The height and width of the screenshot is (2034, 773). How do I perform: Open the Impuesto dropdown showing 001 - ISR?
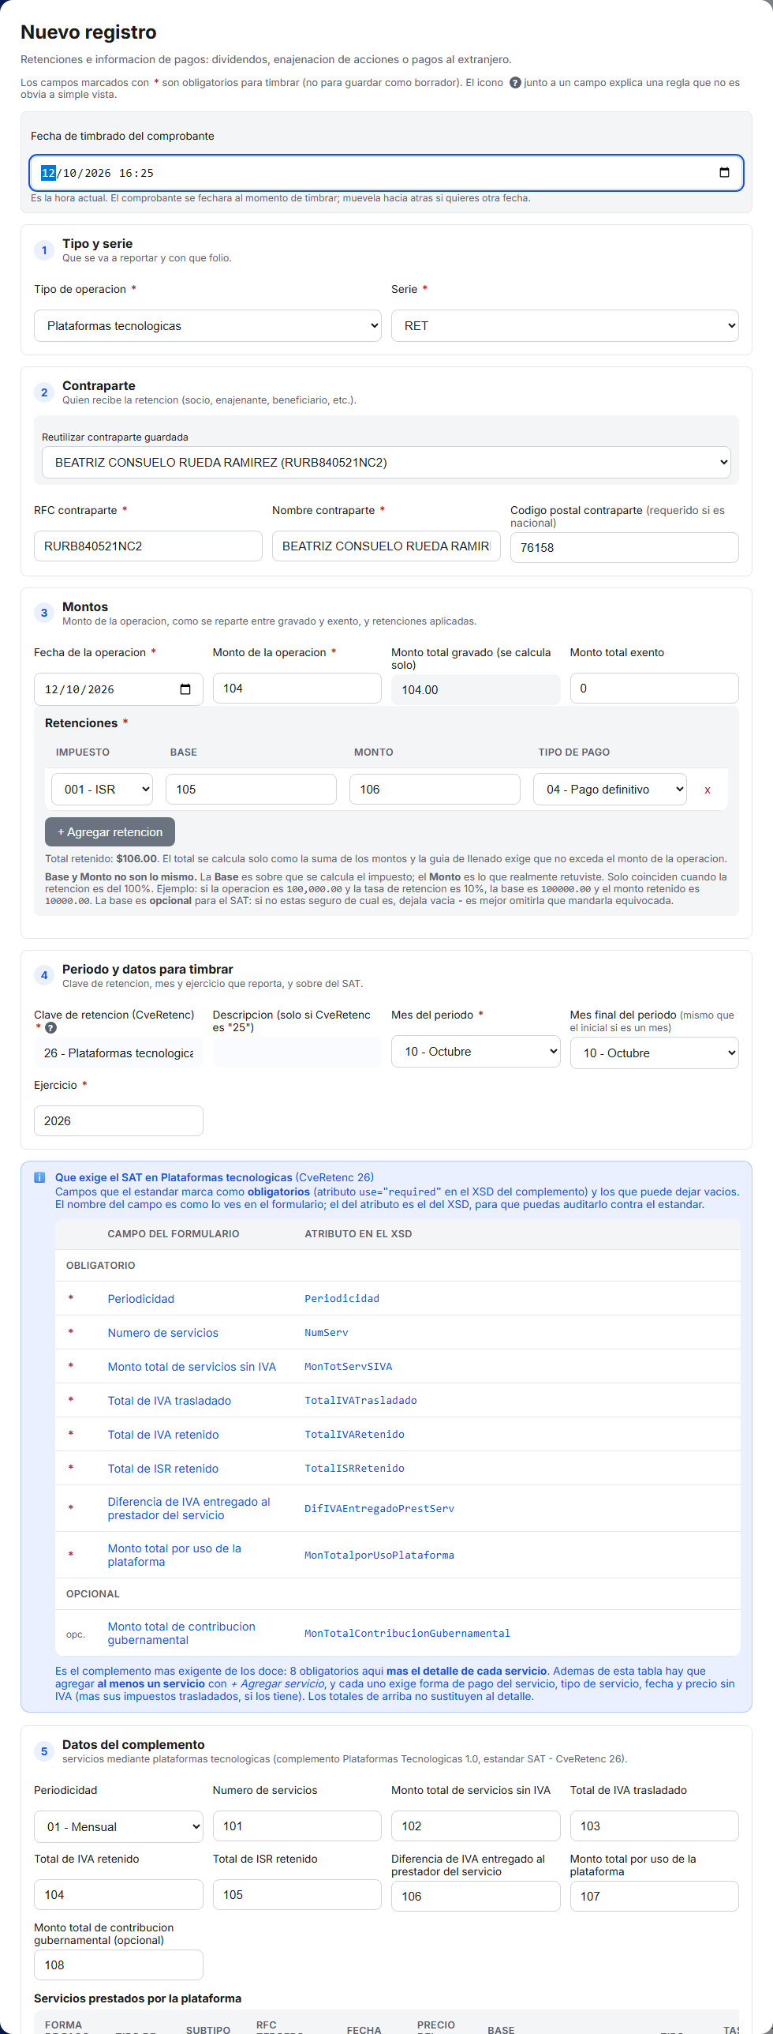[102, 790]
